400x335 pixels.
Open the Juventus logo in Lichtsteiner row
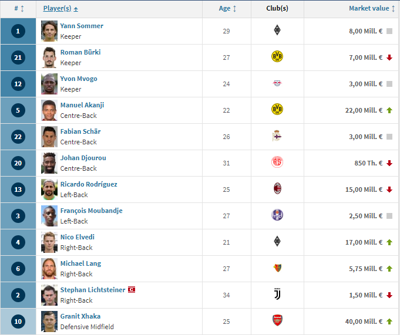pyautogui.click(x=277, y=295)
